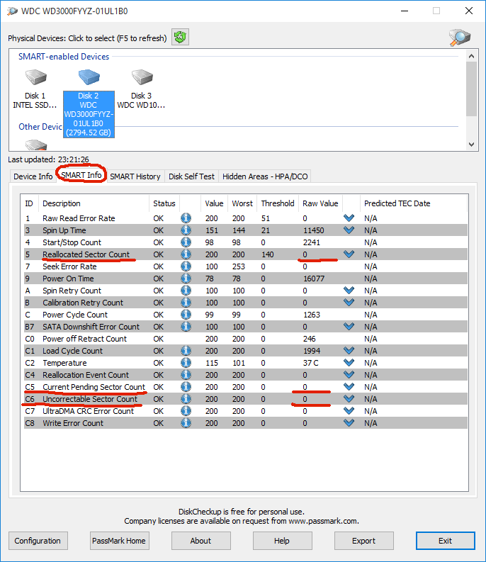Expand chevron for Reallocation Event Count row
This screenshot has width=486, height=562.
(x=349, y=375)
